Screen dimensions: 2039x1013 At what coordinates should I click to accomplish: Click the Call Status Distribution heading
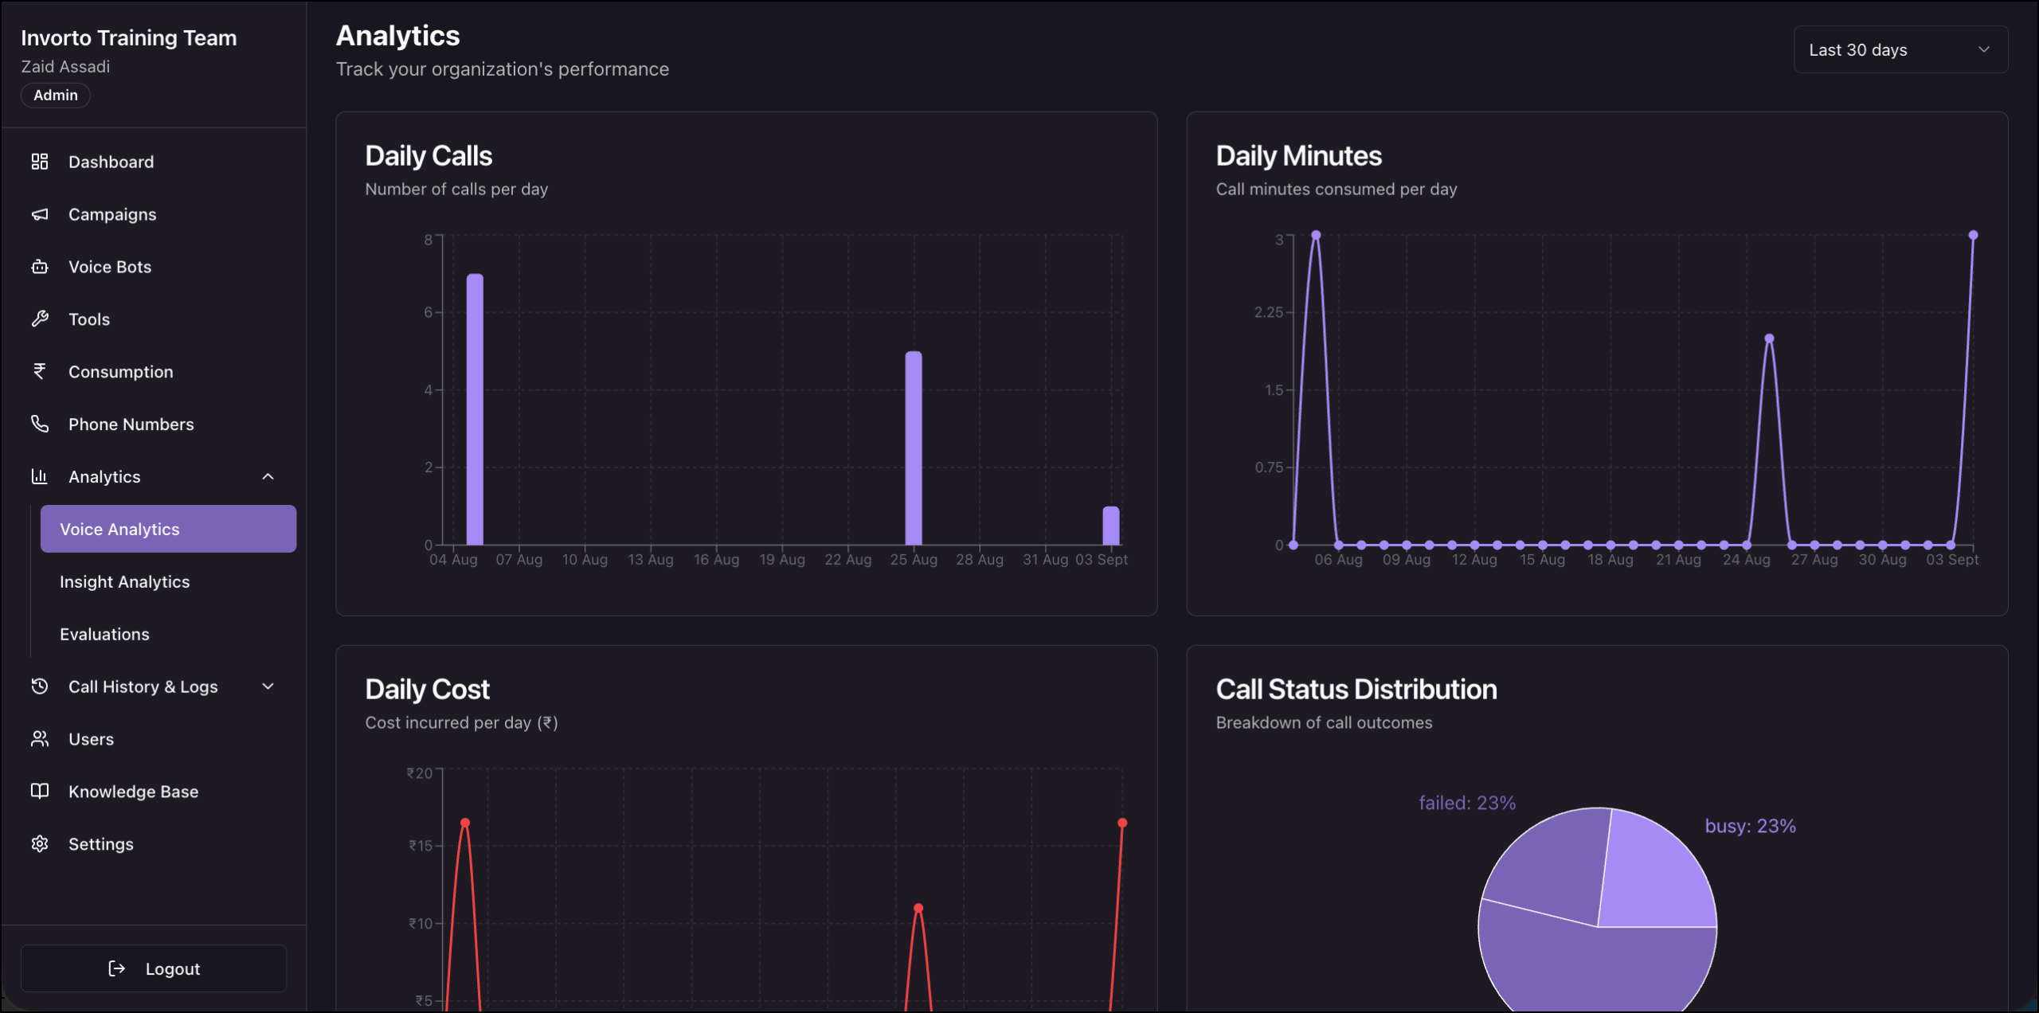click(x=1356, y=689)
